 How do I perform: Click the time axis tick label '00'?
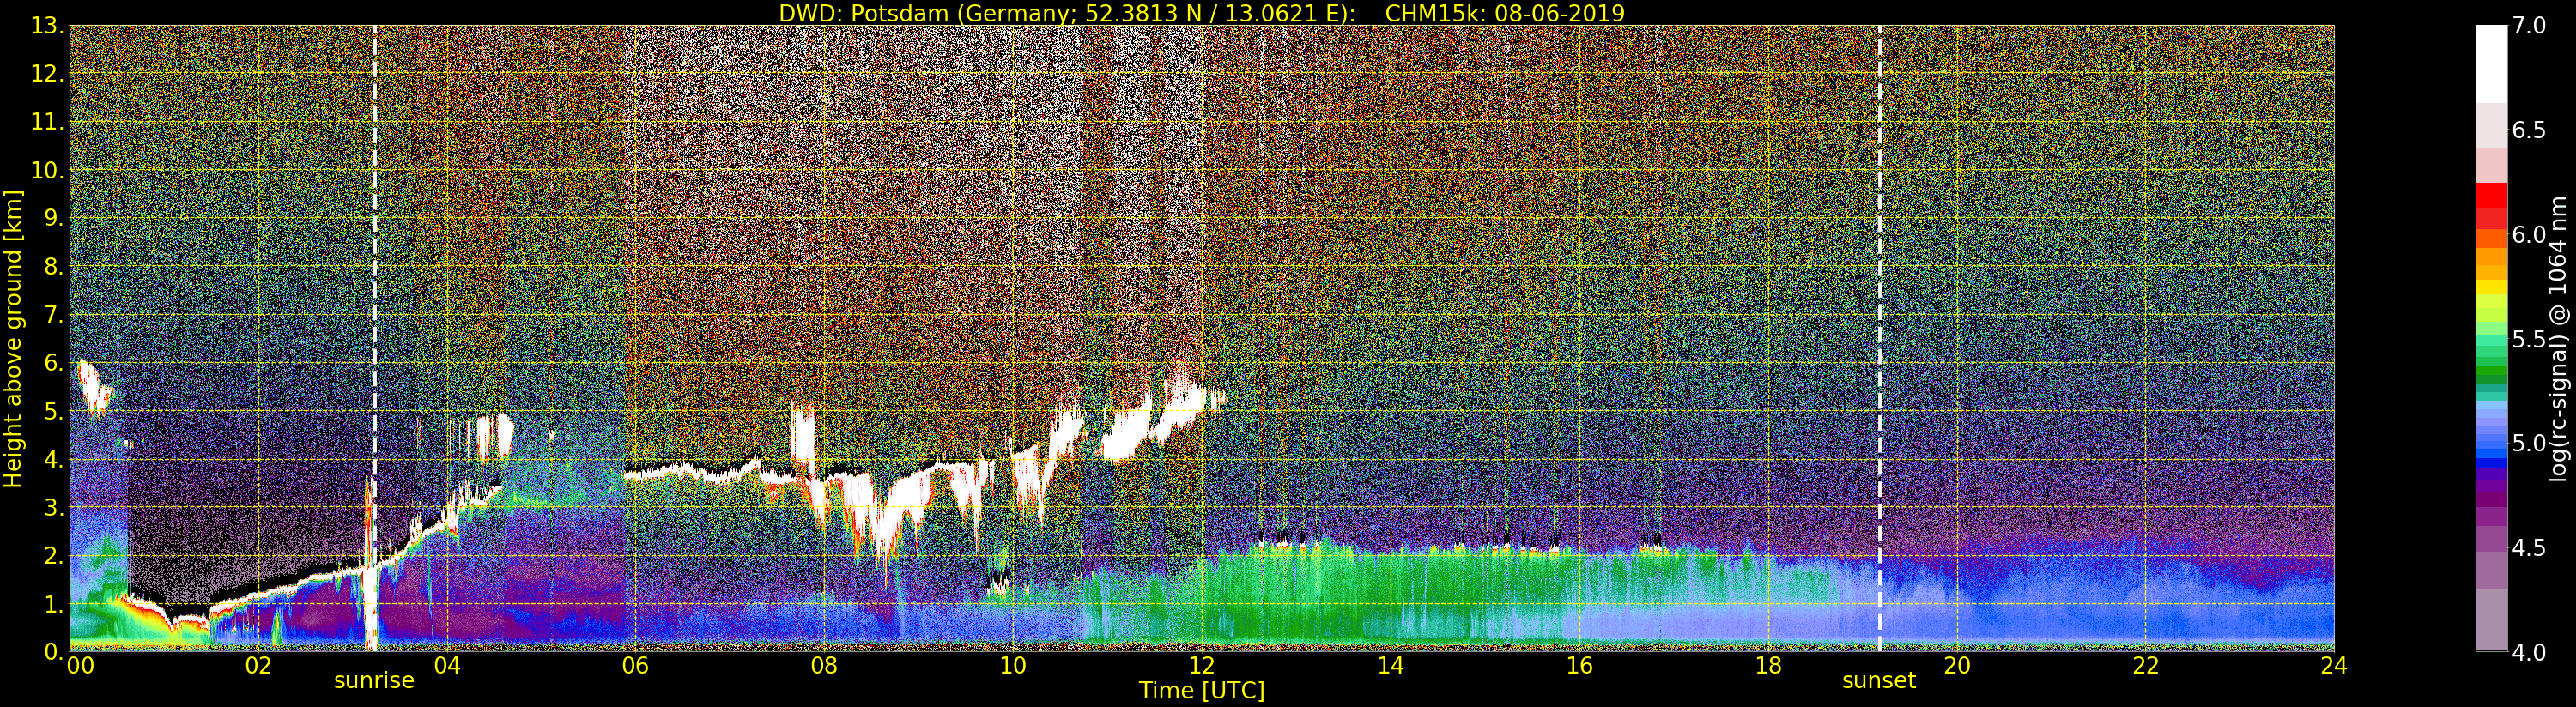(79, 666)
